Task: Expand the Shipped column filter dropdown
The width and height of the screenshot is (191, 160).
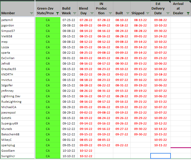Action: click(147, 13)
